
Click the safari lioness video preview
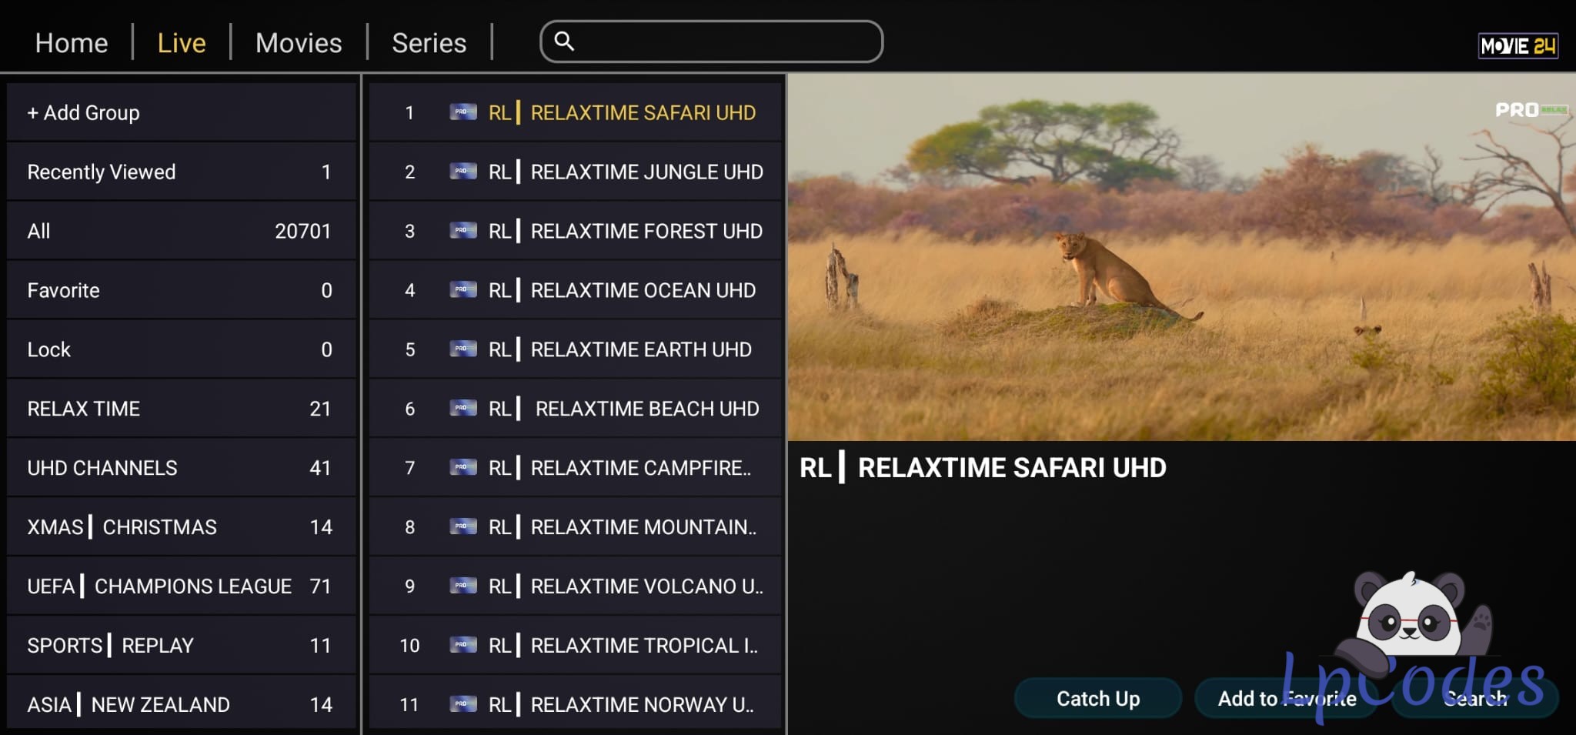pyautogui.click(x=1180, y=258)
